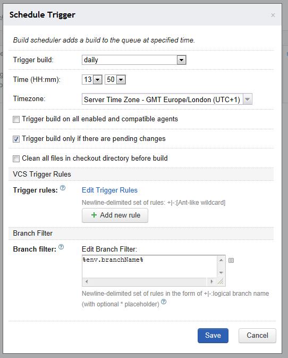The height and width of the screenshot is (358, 288).
Task: Open parameter picker icon beside branch filter box
Action: (x=231, y=260)
